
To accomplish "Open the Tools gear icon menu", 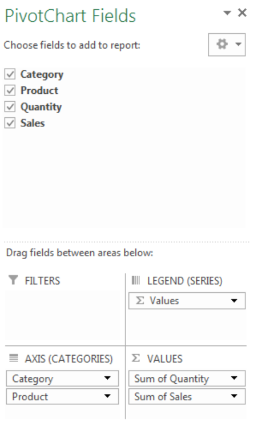I will pyautogui.click(x=227, y=45).
